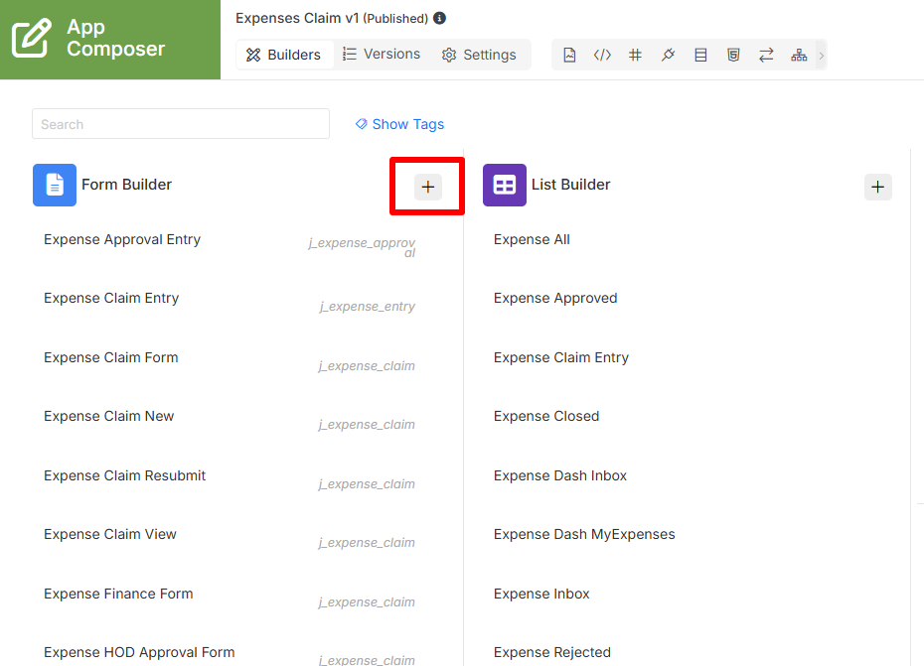Switch to the Versions tab
The image size is (924, 666).
coord(382,55)
